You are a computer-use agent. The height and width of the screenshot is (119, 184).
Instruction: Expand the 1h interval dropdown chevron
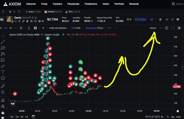(15, 28)
